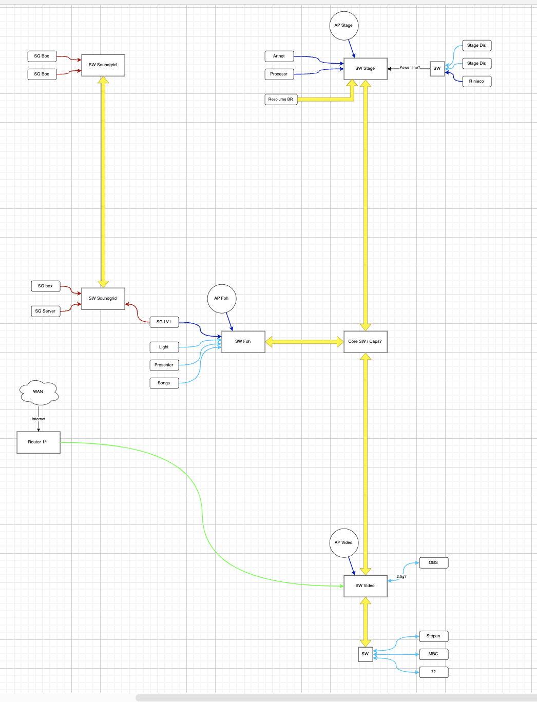Click the Power line? connector label
The width and height of the screenshot is (537, 702).
tap(410, 68)
